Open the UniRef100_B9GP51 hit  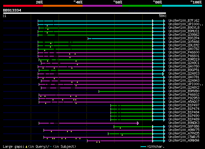(x=184, y=70)
